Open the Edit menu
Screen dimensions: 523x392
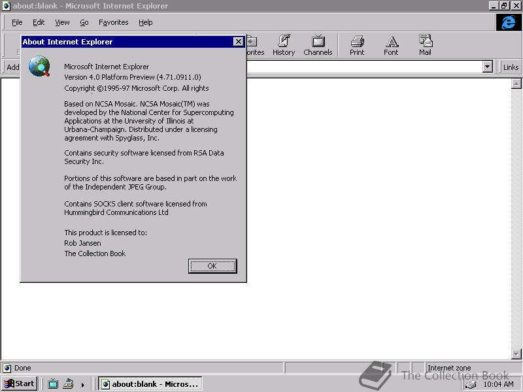39,22
